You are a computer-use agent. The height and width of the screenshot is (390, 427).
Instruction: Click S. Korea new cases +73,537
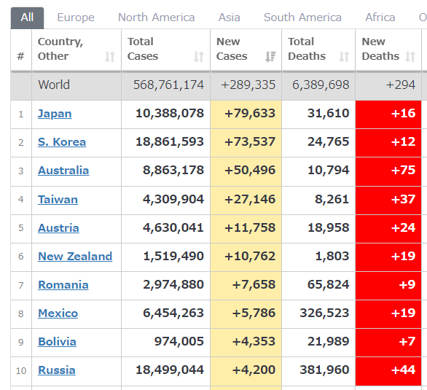click(x=250, y=141)
